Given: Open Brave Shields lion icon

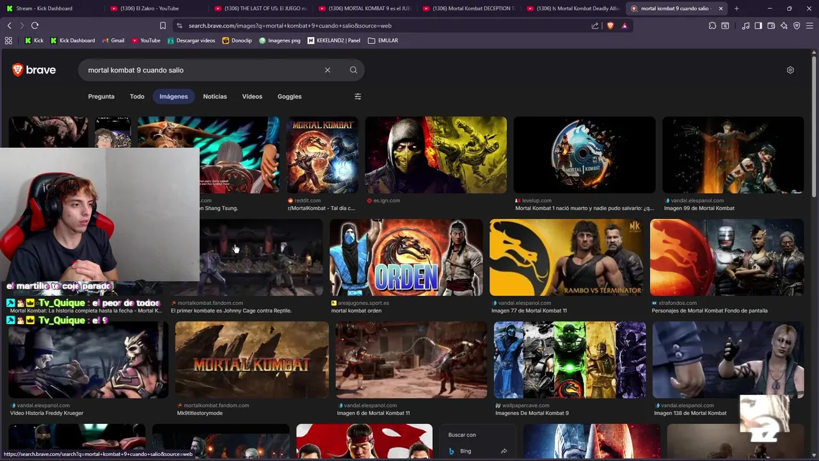Looking at the screenshot, I should tap(610, 26).
